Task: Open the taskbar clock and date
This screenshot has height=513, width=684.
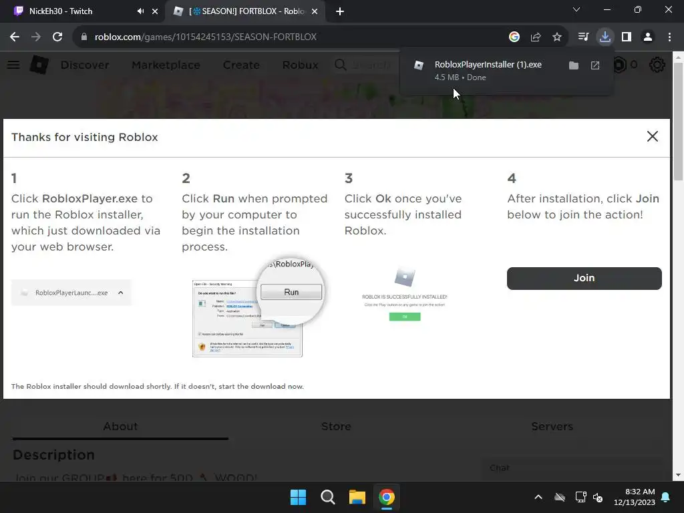Action: 635,497
